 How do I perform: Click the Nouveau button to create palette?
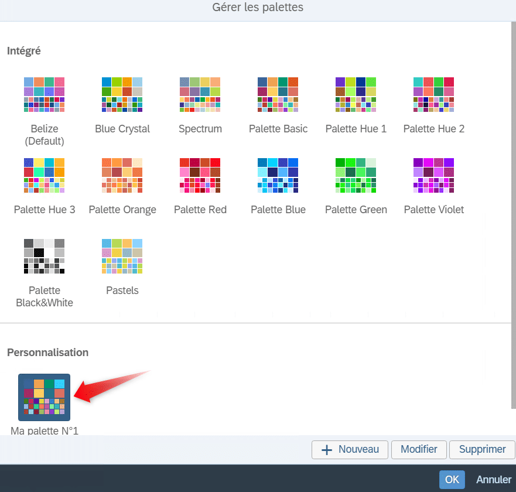pos(350,450)
